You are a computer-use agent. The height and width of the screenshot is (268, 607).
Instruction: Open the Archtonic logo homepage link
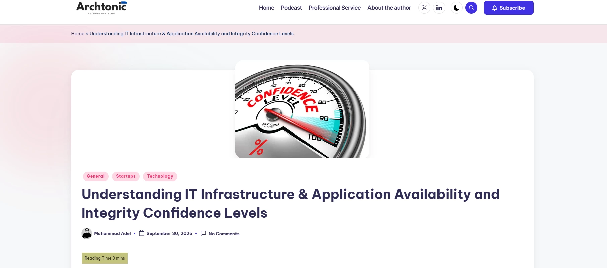[x=102, y=8]
